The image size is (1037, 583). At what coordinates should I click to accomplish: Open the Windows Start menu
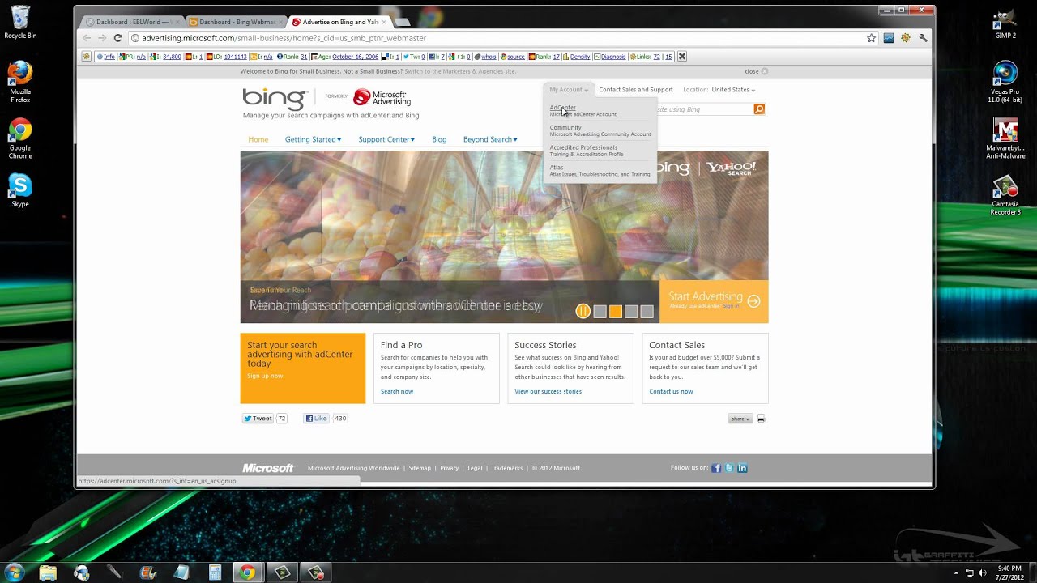tap(15, 572)
